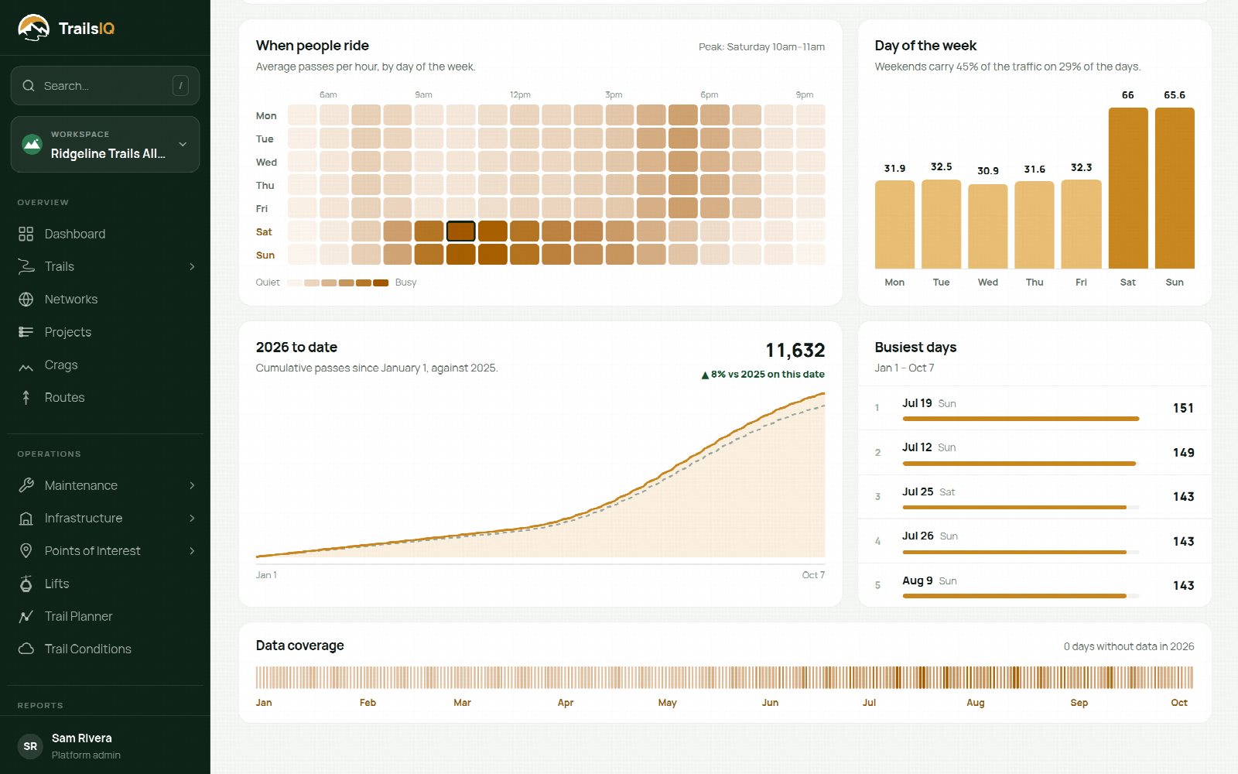
Task: Expand the Trails submenu chevron
Action: click(192, 266)
